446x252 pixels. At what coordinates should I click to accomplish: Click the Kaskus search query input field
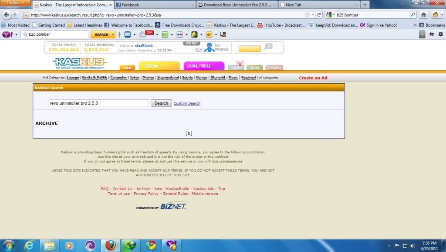[98, 103]
